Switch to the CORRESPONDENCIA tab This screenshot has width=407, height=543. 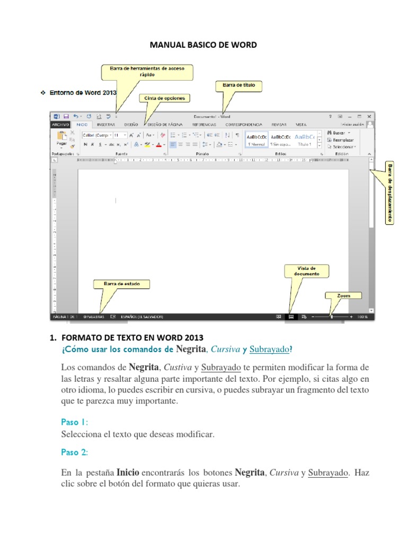[244, 125]
